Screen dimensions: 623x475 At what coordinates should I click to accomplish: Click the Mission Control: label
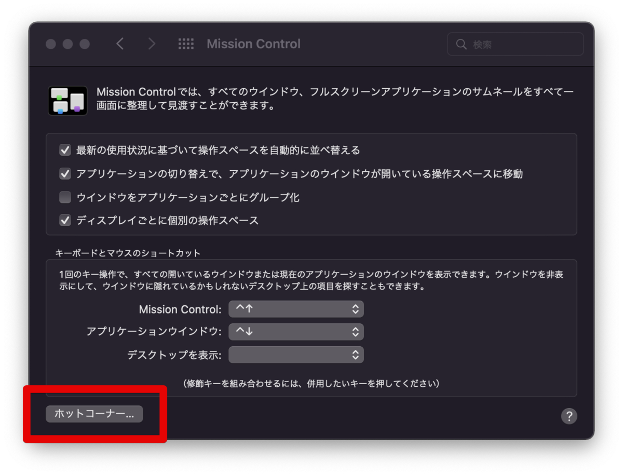click(181, 309)
